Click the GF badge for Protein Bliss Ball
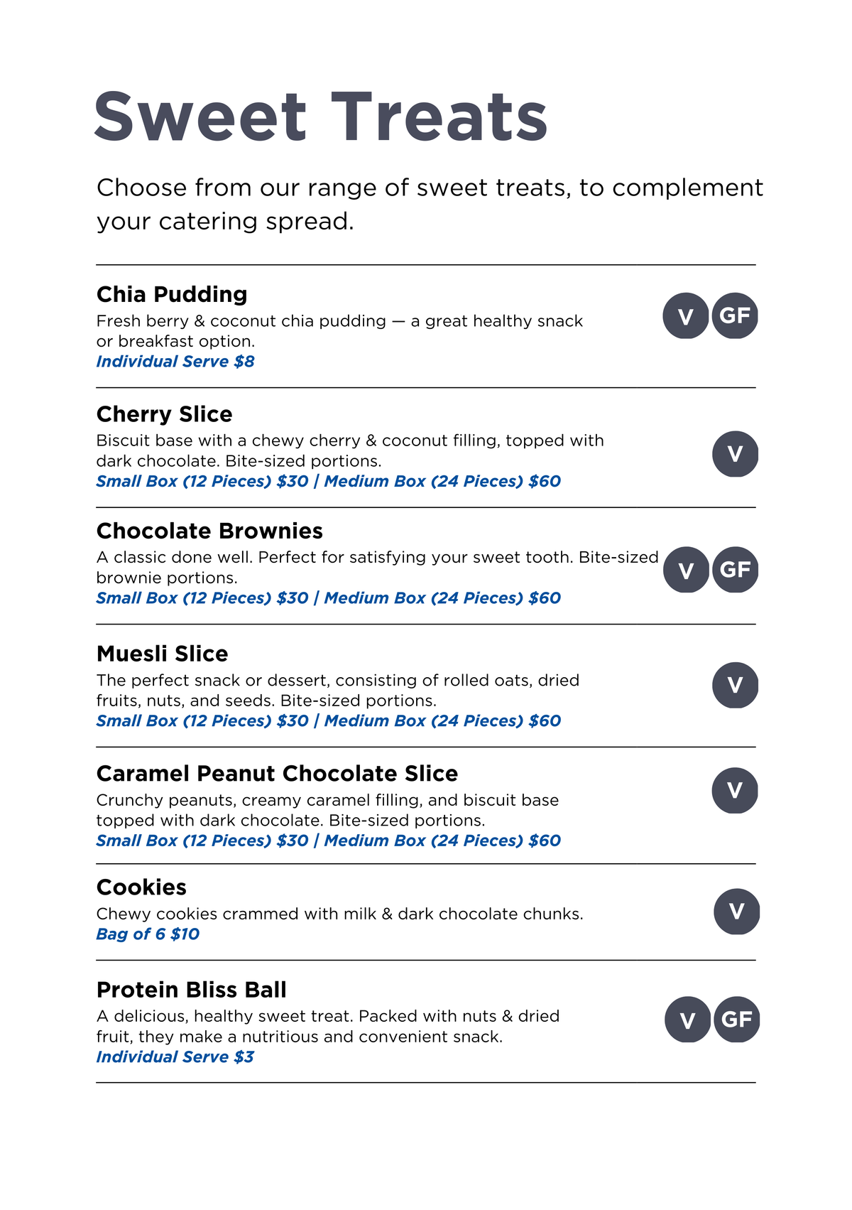Viewport: 852px width, 1210px height. tap(736, 1020)
